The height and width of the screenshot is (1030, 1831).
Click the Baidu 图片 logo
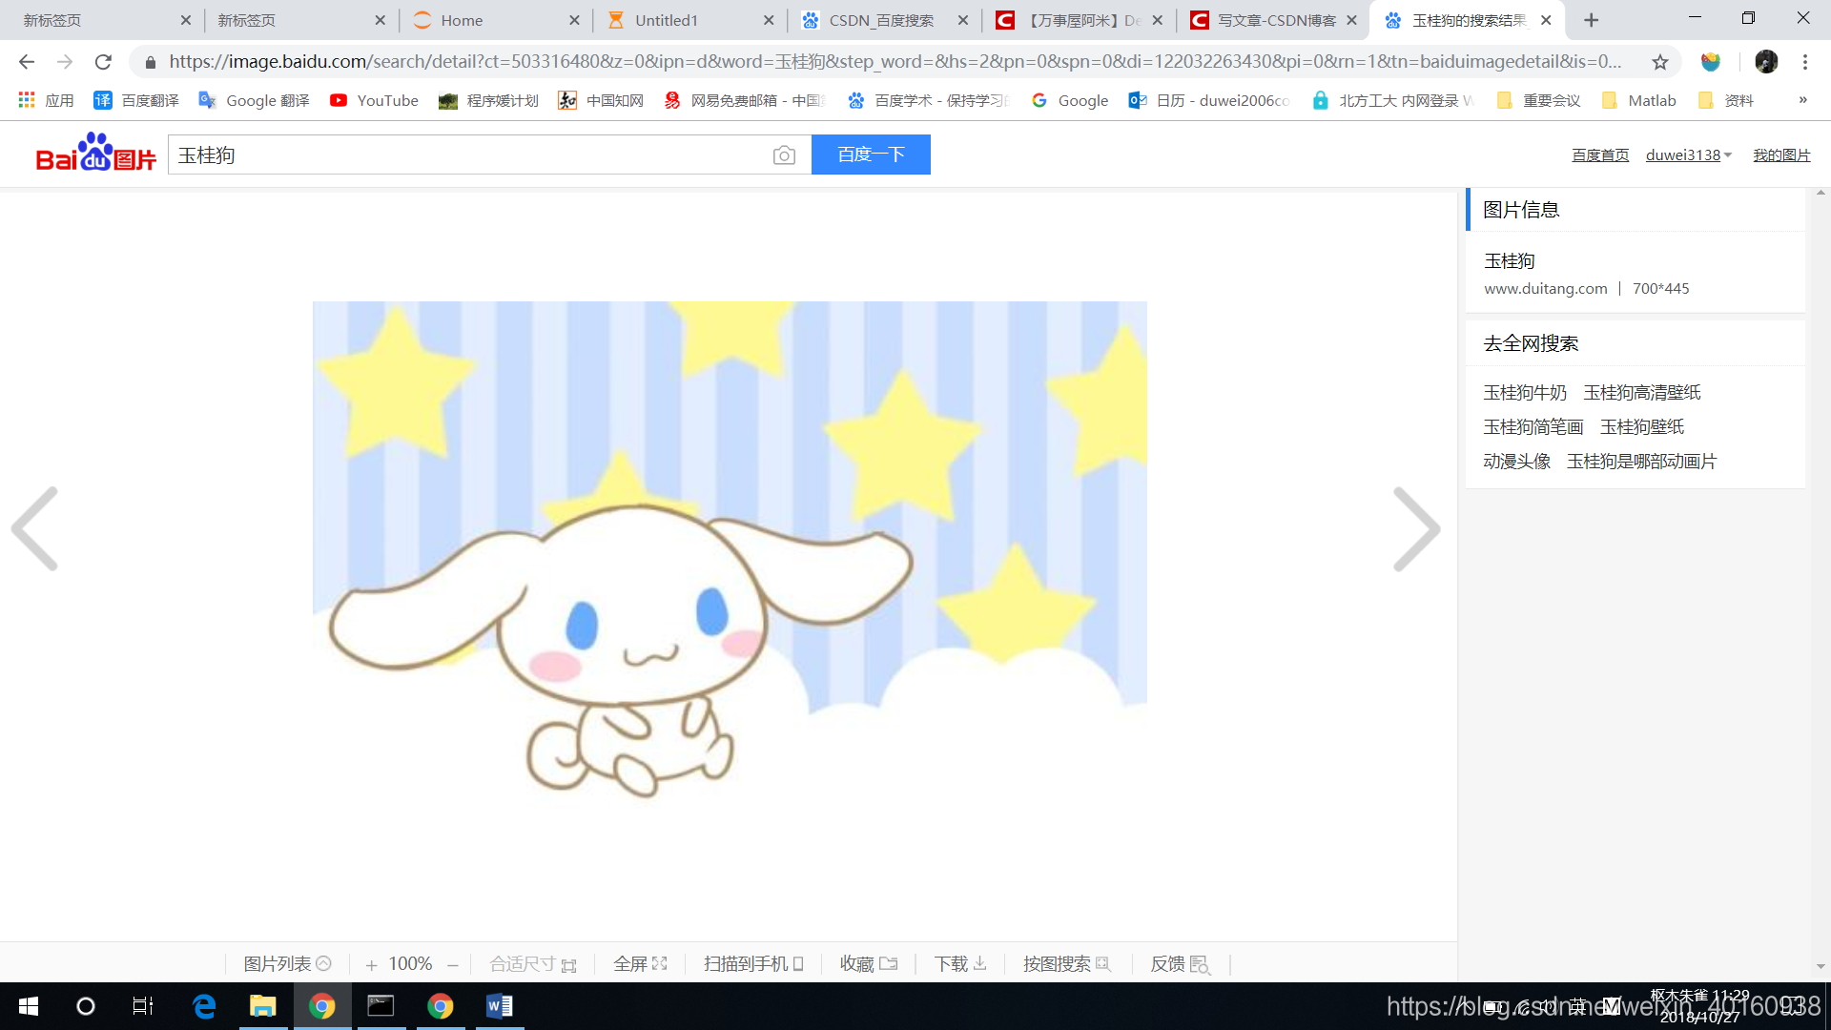(x=95, y=153)
